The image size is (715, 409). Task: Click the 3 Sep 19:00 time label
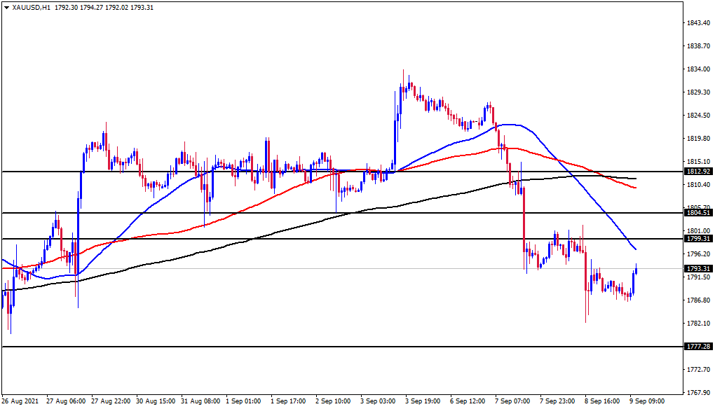click(x=423, y=401)
